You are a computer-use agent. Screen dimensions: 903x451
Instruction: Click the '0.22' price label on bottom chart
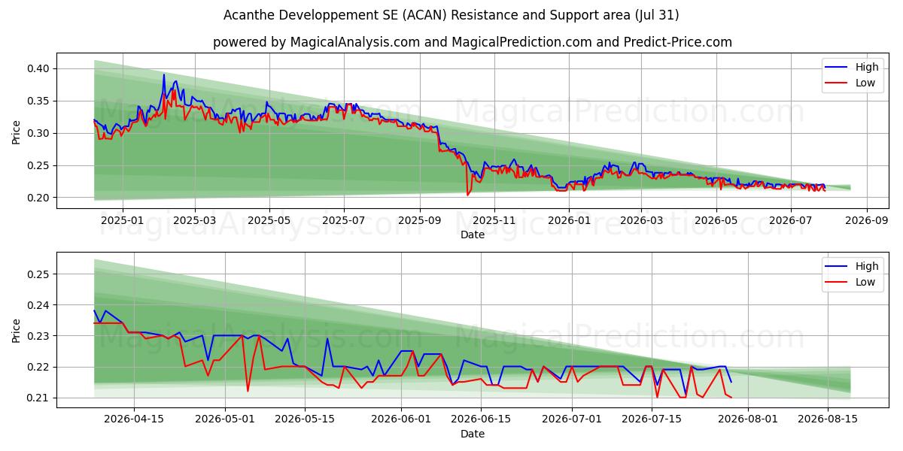coord(38,367)
